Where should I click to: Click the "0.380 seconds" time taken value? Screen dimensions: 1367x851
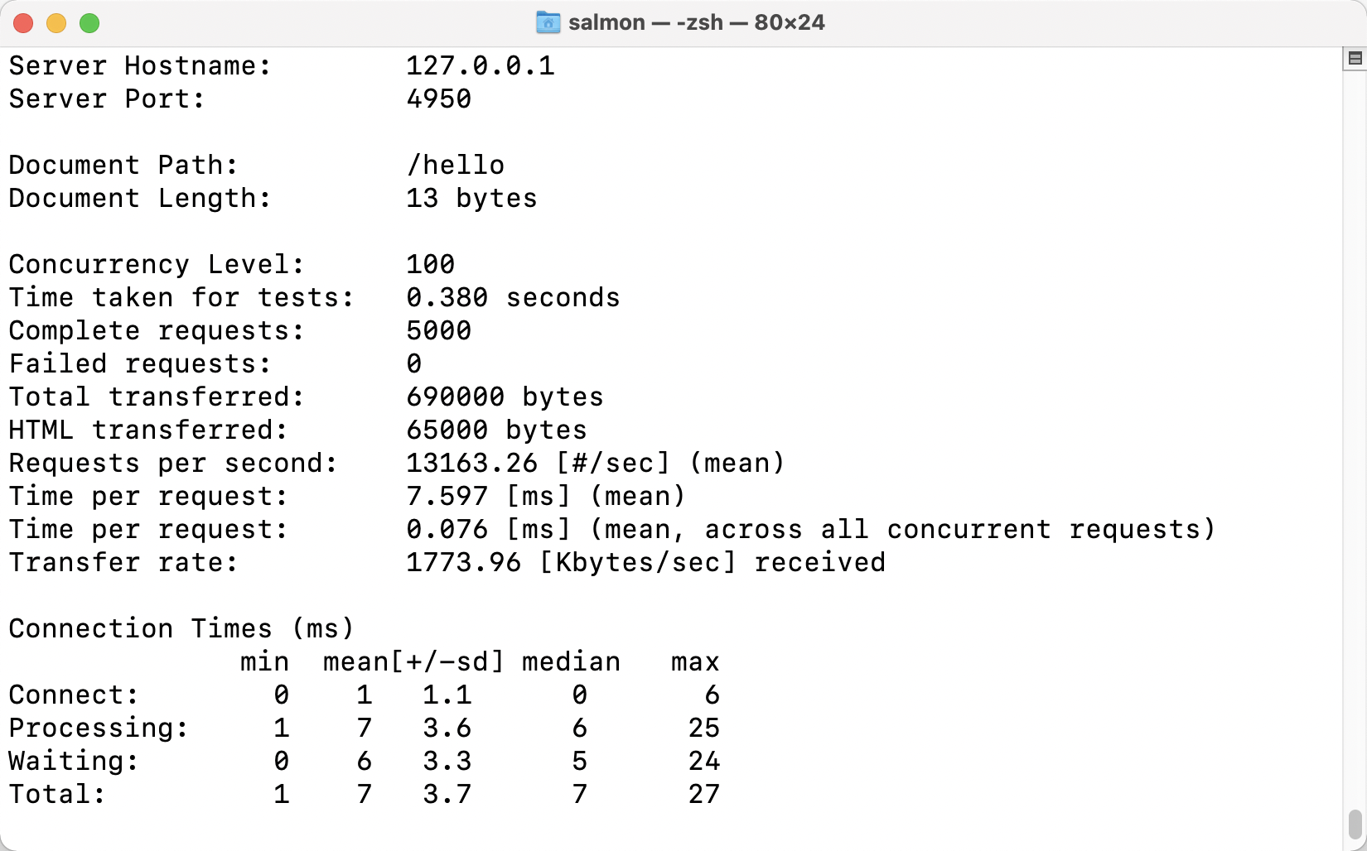[513, 298]
